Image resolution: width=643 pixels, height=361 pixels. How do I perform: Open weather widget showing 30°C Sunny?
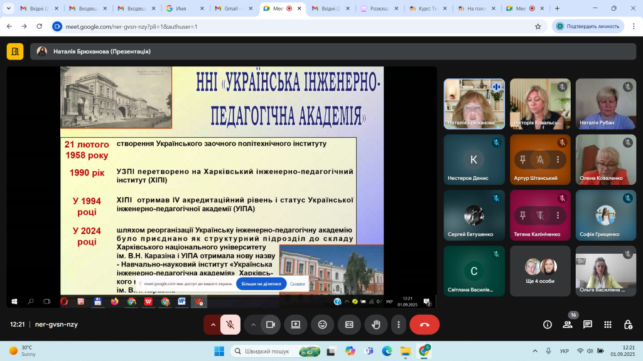click(x=23, y=351)
